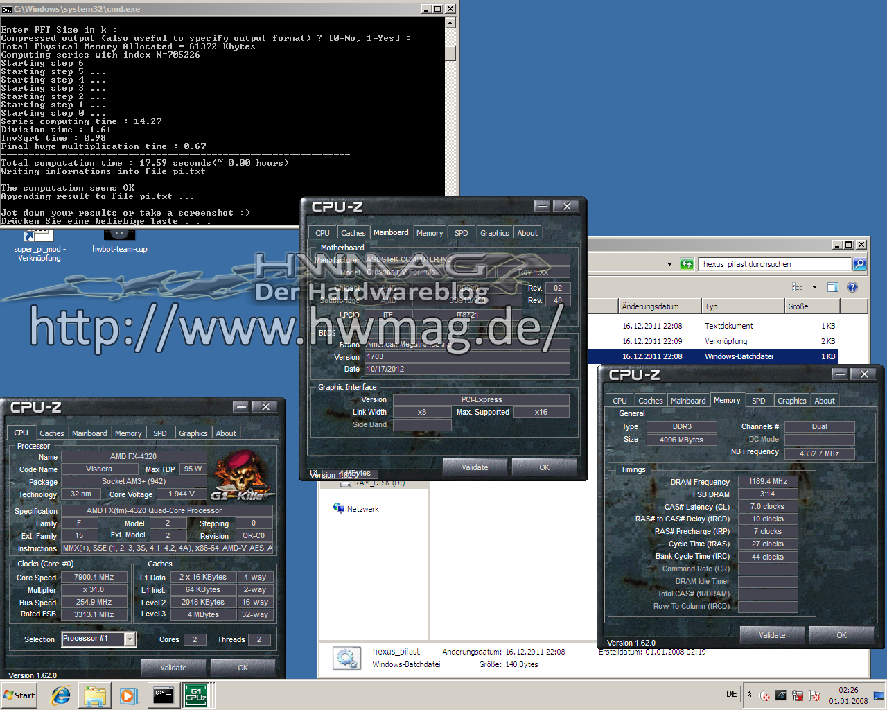
Task: Open CPU tab in the DDR3 Memory CPU-Z window
Action: point(620,401)
